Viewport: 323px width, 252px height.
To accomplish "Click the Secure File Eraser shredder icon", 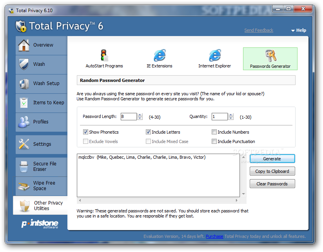I will [x=24, y=167].
